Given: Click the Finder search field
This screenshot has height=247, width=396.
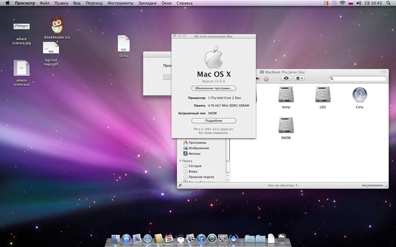Looking at the screenshot, I should 357,79.
